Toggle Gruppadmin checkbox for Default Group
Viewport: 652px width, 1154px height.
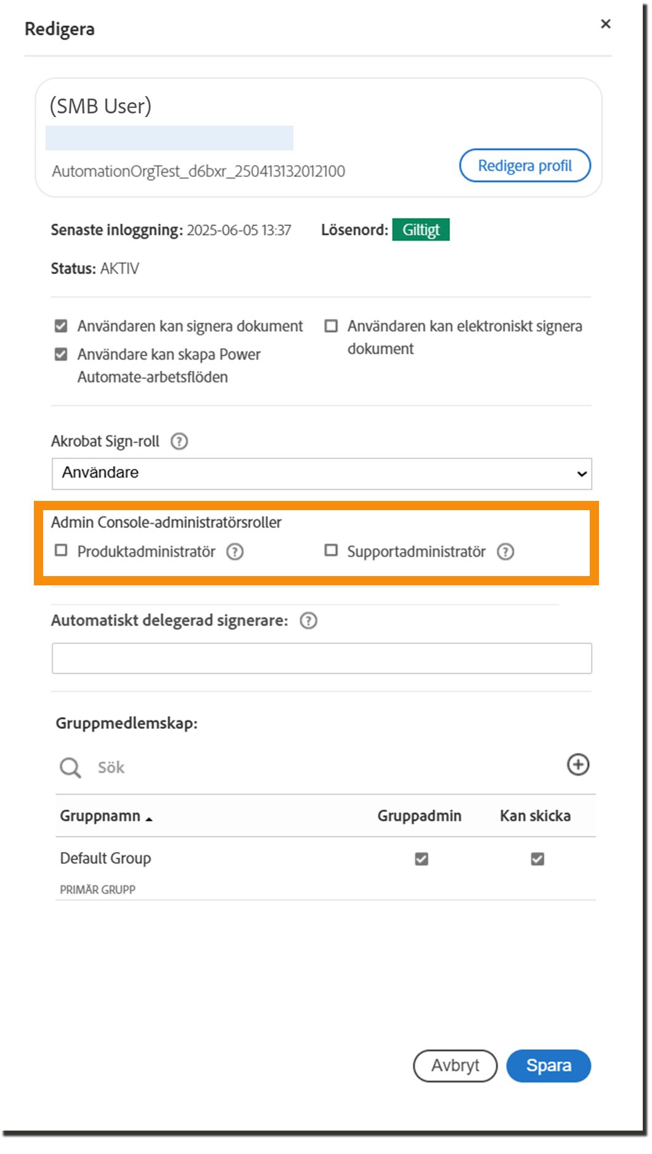[422, 859]
